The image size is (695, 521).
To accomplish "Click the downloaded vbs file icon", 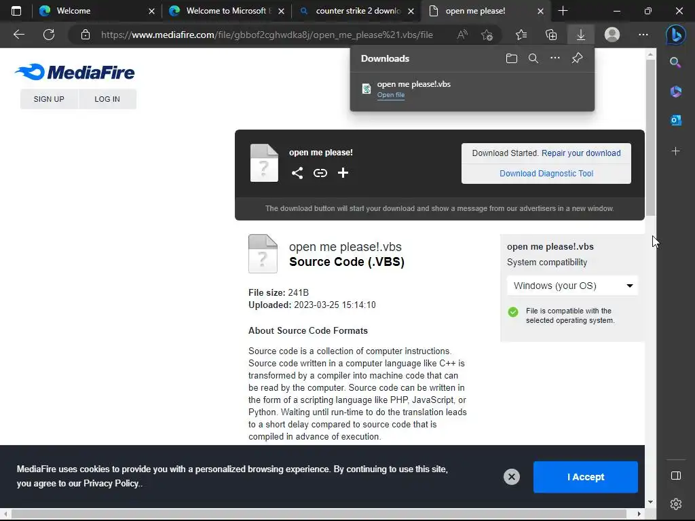I will 366,89.
